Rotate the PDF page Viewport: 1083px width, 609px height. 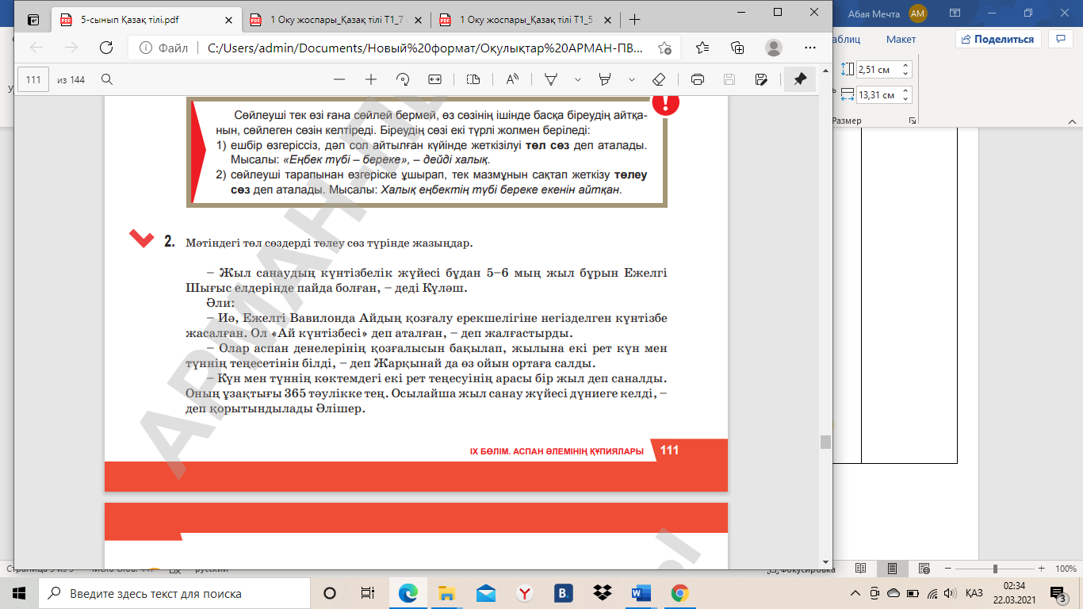pos(402,79)
